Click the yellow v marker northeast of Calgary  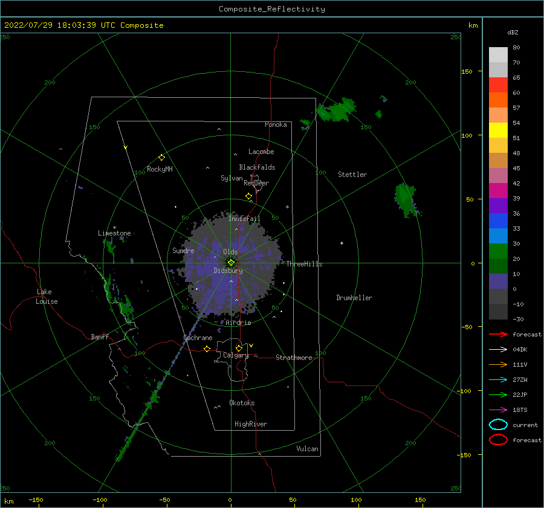point(251,346)
